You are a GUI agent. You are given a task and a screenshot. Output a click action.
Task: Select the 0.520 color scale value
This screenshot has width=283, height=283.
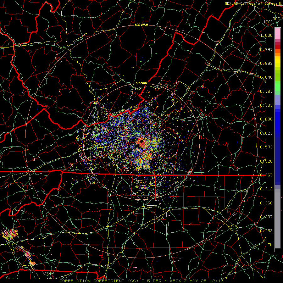(266, 161)
